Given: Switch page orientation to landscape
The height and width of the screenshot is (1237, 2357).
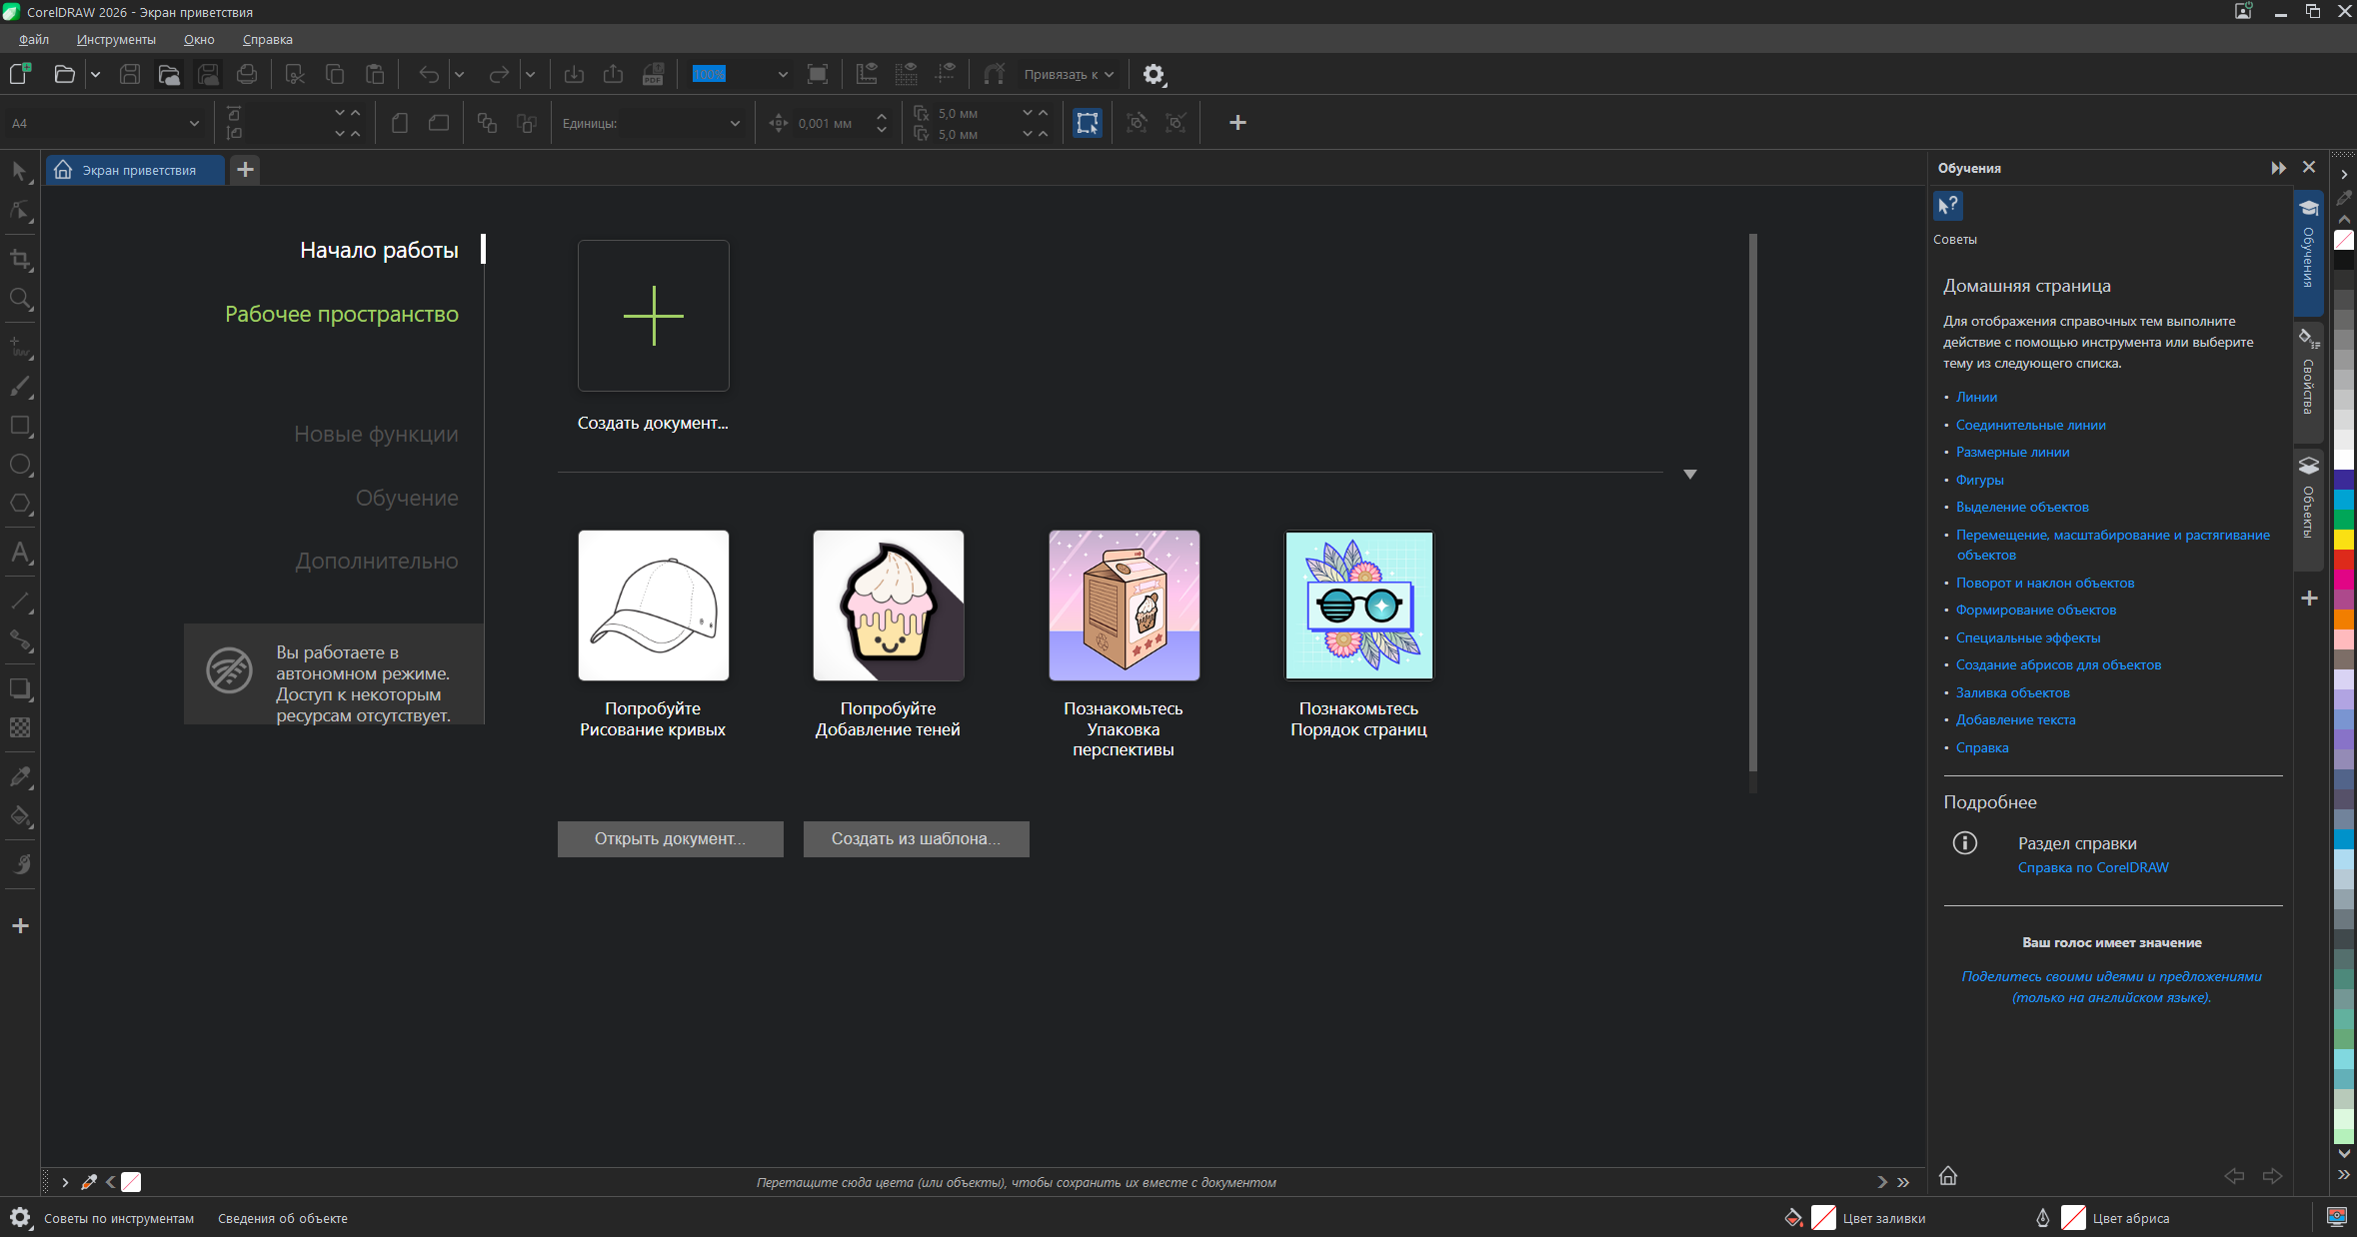Looking at the screenshot, I should [439, 123].
